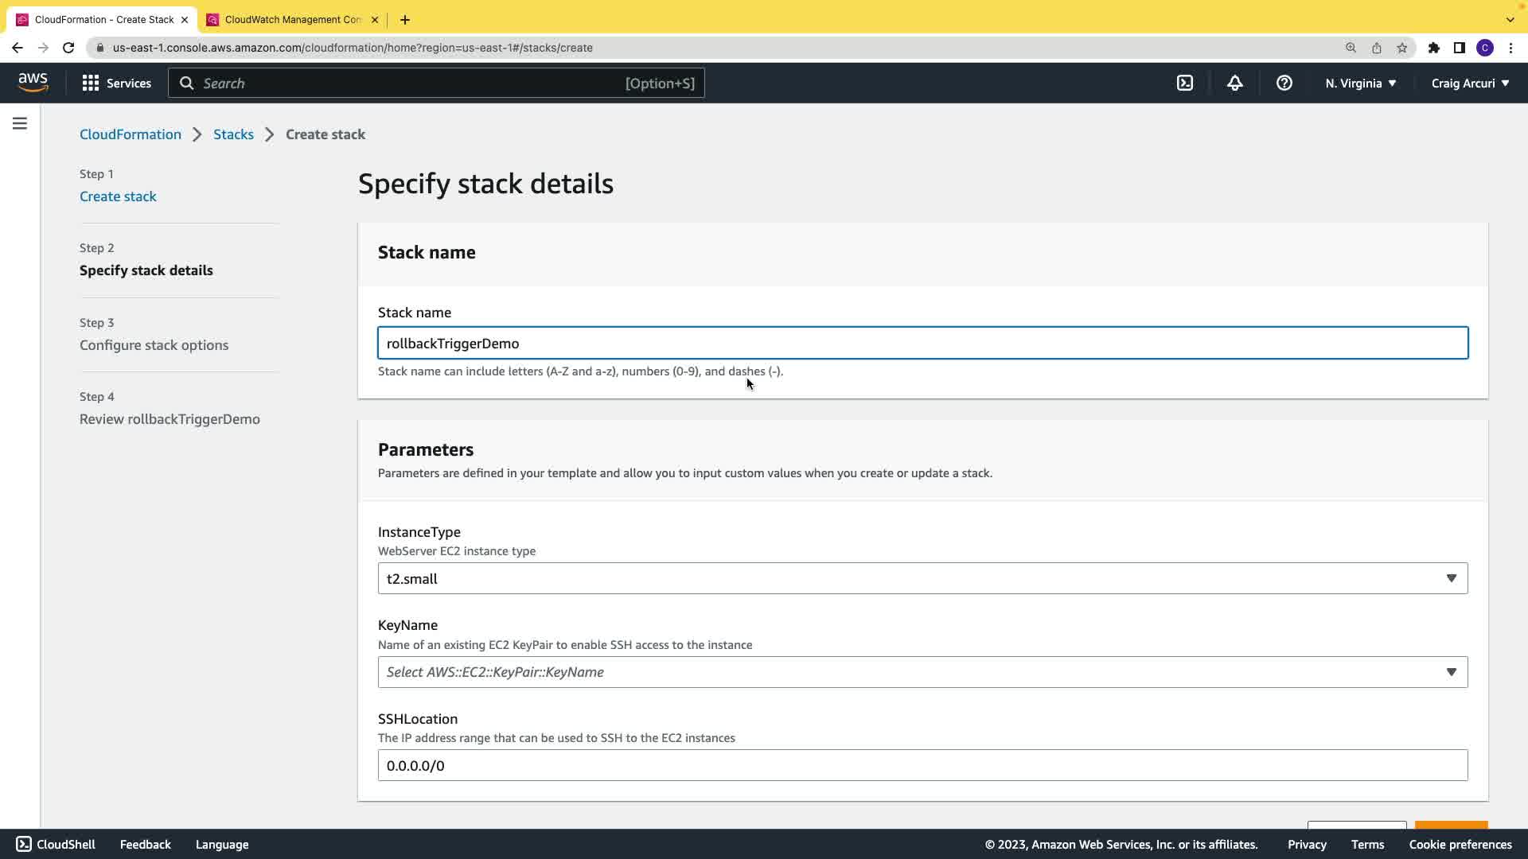Return to Step 1 Create stack link
The image size is (1528, 859).
coord(118,196)
